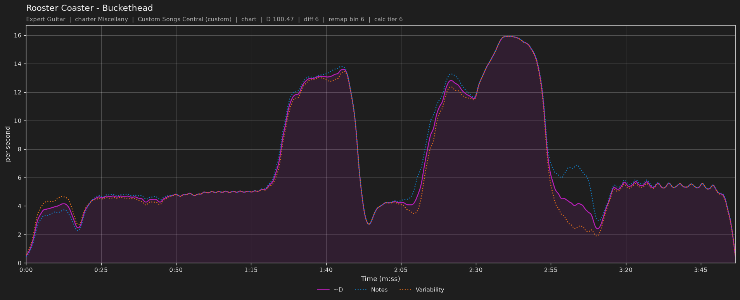
Task: Click the blue dotted Notes legend sample
Action: pyautogui.click(x=361, y=290)
